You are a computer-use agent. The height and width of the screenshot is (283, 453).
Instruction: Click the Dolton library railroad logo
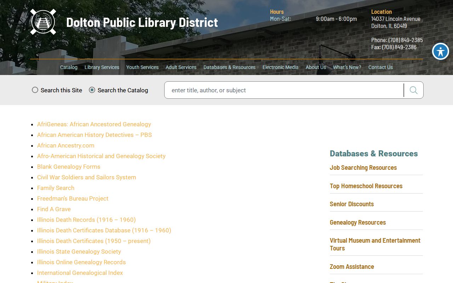click(43, 22)
